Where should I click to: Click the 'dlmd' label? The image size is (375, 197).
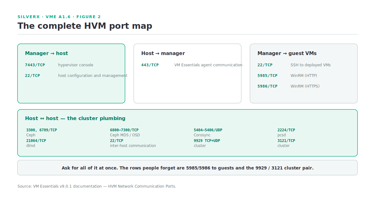[x=31, y=146]
